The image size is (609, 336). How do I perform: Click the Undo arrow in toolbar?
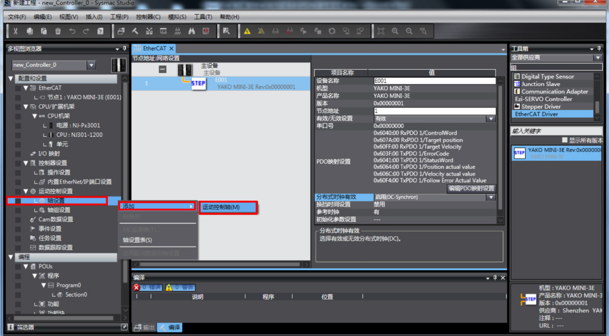tap(72, 31)
